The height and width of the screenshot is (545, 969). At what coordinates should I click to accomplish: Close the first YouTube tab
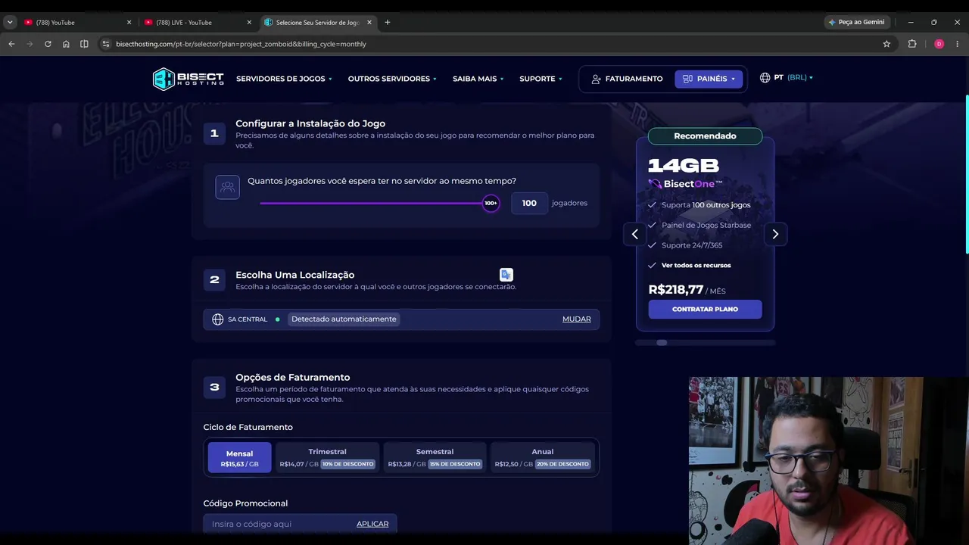(x=129, y=22)
